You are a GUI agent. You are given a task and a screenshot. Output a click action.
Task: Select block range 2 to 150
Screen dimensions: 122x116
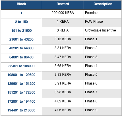pyautogui.click(x=21, y=22)
